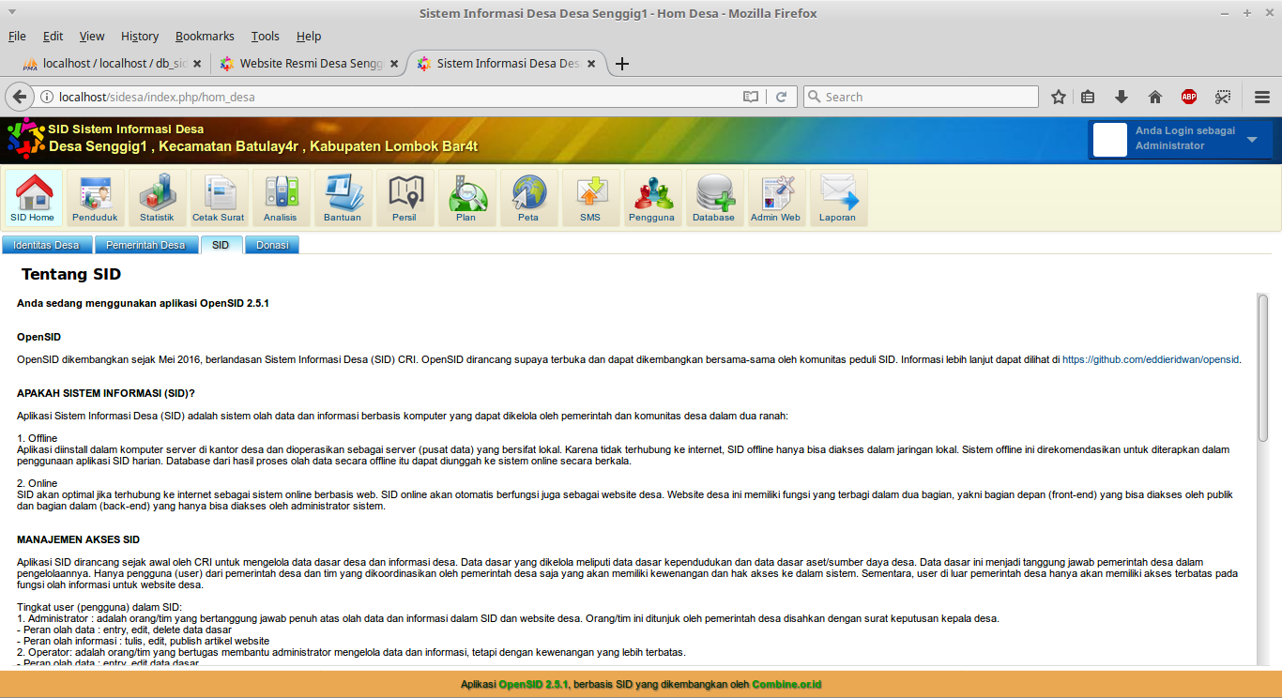Image resolution: width=1282 pixels, height=698 pixels.
Task: Open the github.com/eddieridwan/opensid link
Action: [1152, 359]
